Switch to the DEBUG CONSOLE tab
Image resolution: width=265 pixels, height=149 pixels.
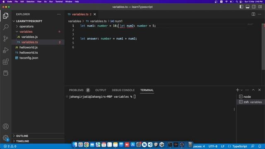123,90
